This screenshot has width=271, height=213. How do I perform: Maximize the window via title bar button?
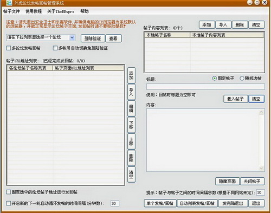257,3
